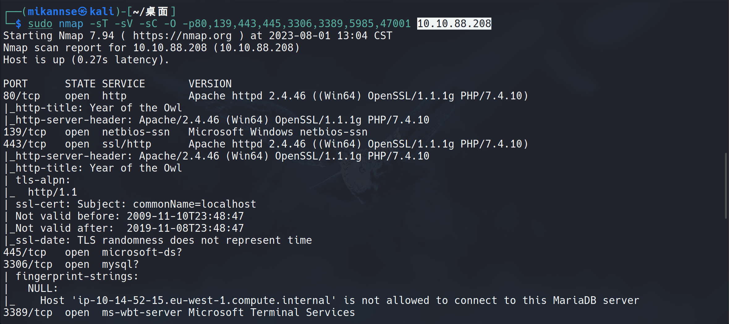Click the highlighted IP 10.10.88.208 in command
Viewport: 729px width, 324px height.
pos(454,24)
